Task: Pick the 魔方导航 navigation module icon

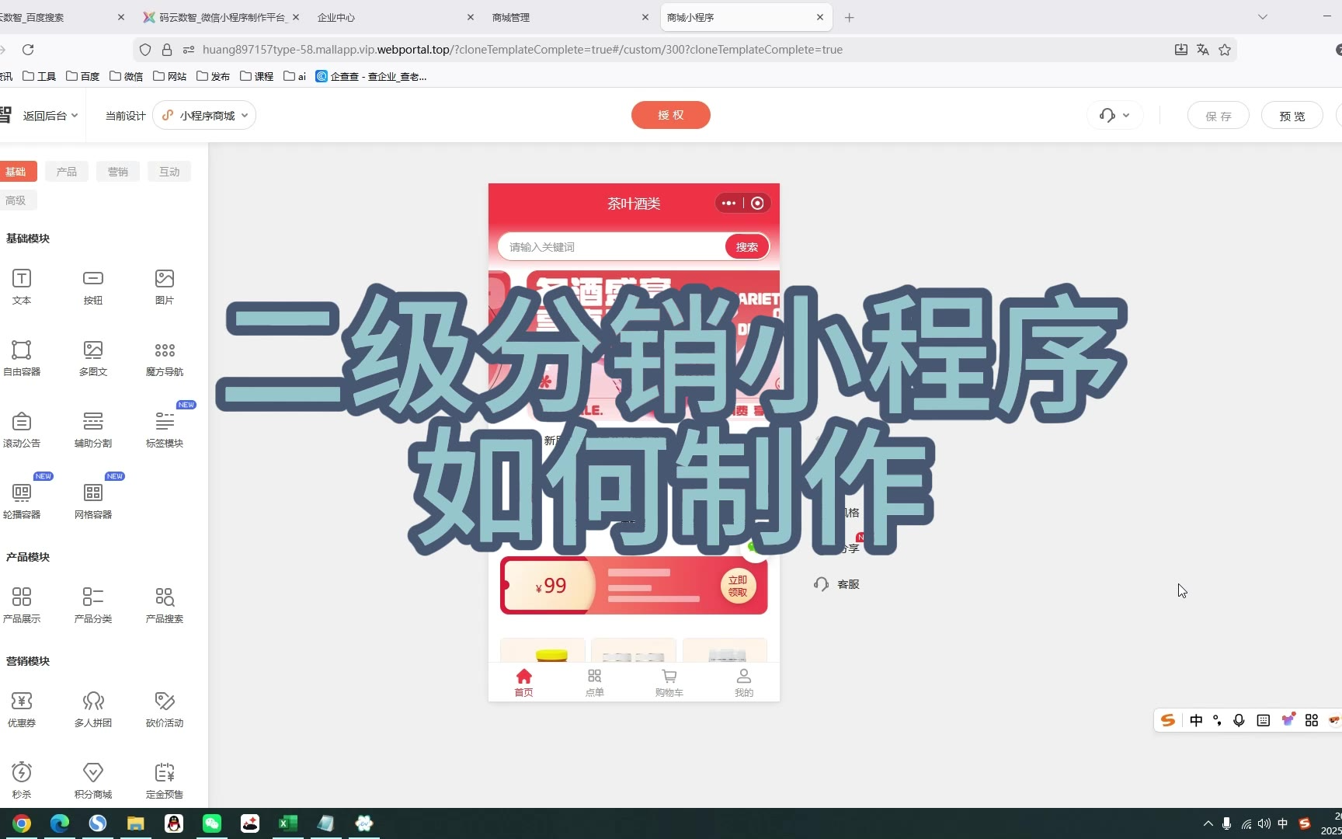Action: [x=165, y=350]
